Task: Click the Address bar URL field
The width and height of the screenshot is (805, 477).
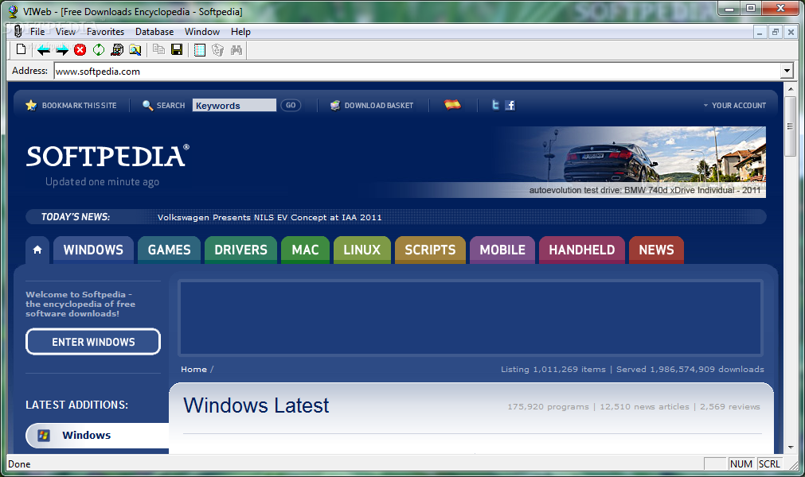Action: click(x=417, y=72)
